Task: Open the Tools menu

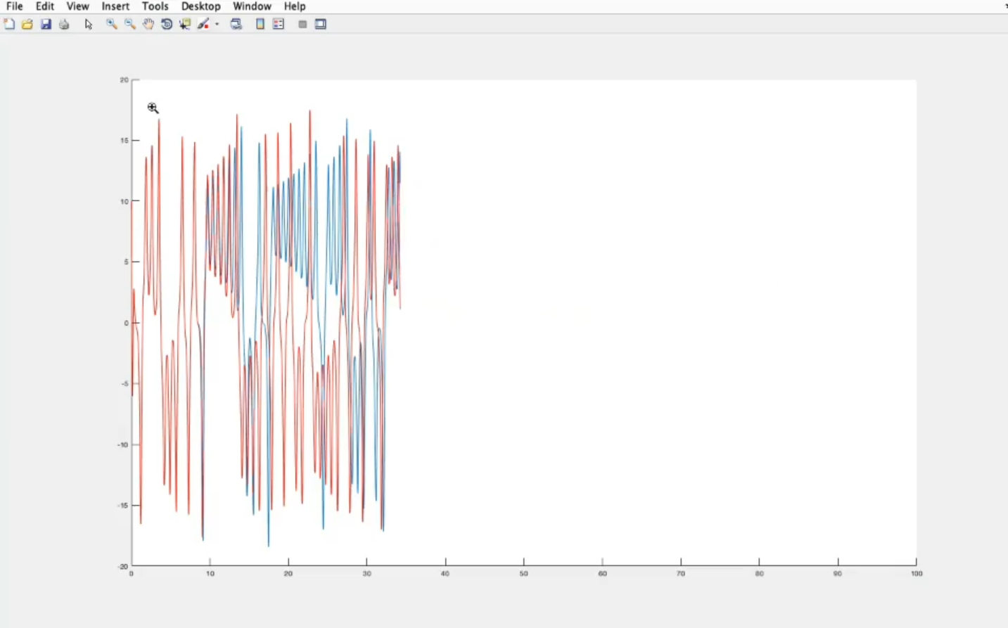Action: (x=155, y=6)
